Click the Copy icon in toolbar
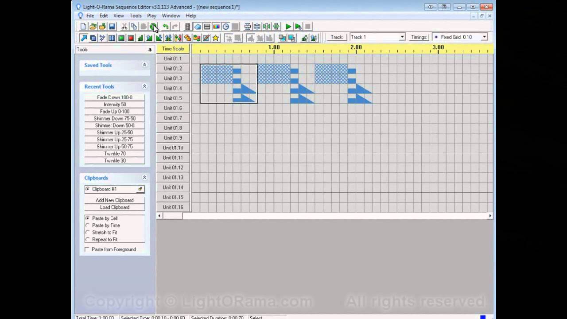Image resolution: width=567 pixels, height=319 pixels. [x=134, y=27]
